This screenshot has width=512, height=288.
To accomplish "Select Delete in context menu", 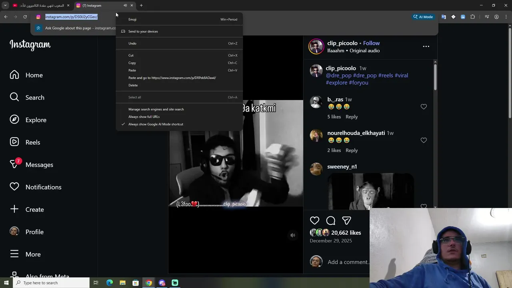I will [x=179, y=85].
